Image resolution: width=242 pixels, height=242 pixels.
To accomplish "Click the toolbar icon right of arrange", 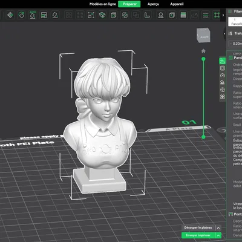I will click(x=55, y=15).
